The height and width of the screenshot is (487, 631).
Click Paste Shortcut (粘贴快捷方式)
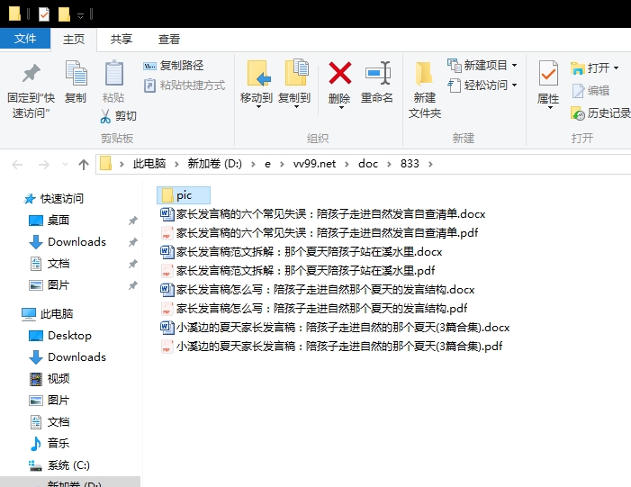[185, 86]
